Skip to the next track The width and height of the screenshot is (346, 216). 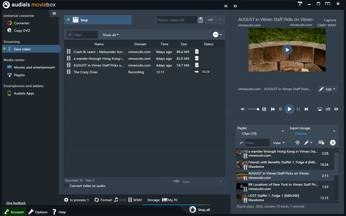point(306,109)
